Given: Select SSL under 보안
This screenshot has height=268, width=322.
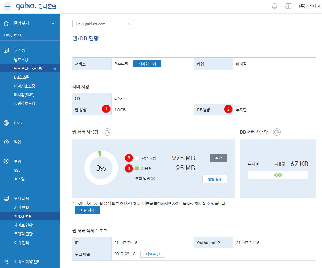Looking at the screenshot, I should (x=17, y=170).
